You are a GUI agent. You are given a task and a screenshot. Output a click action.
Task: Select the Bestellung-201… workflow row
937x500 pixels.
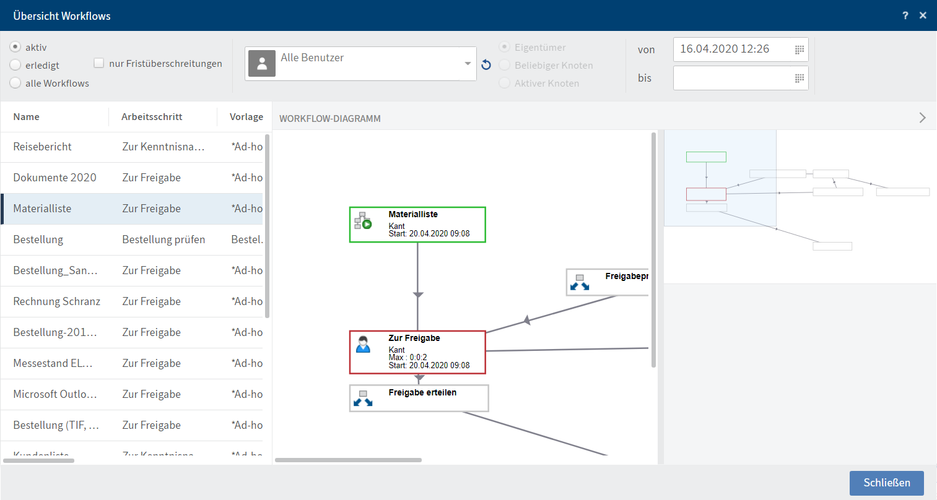[x=131, y=333]
